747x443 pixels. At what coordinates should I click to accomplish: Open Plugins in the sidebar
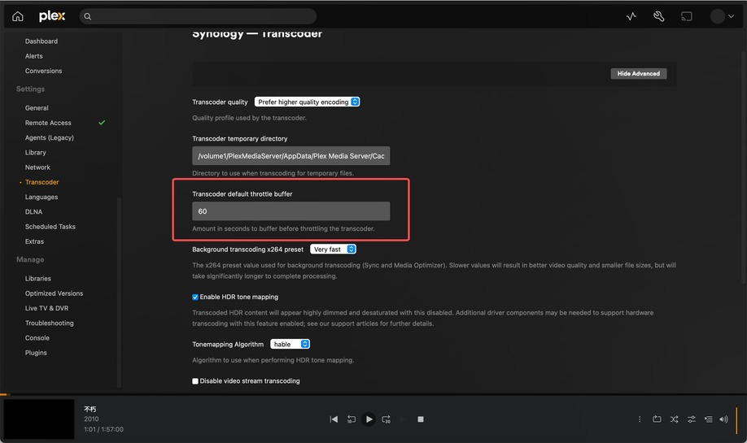pyautogui.click(x=36, y=353)
